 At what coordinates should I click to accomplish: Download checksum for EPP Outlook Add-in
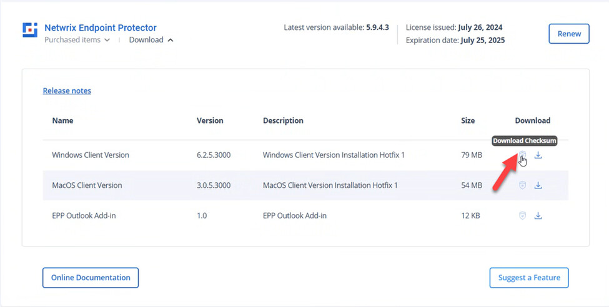[x=522, y=216]
